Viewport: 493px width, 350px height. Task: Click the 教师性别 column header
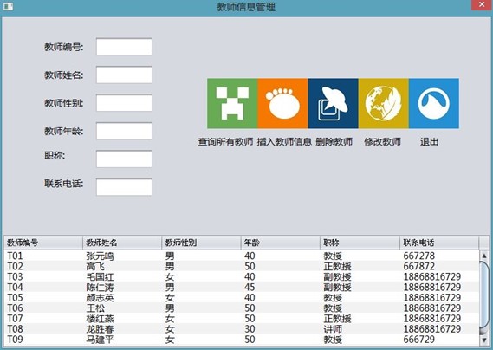point(202,243)
